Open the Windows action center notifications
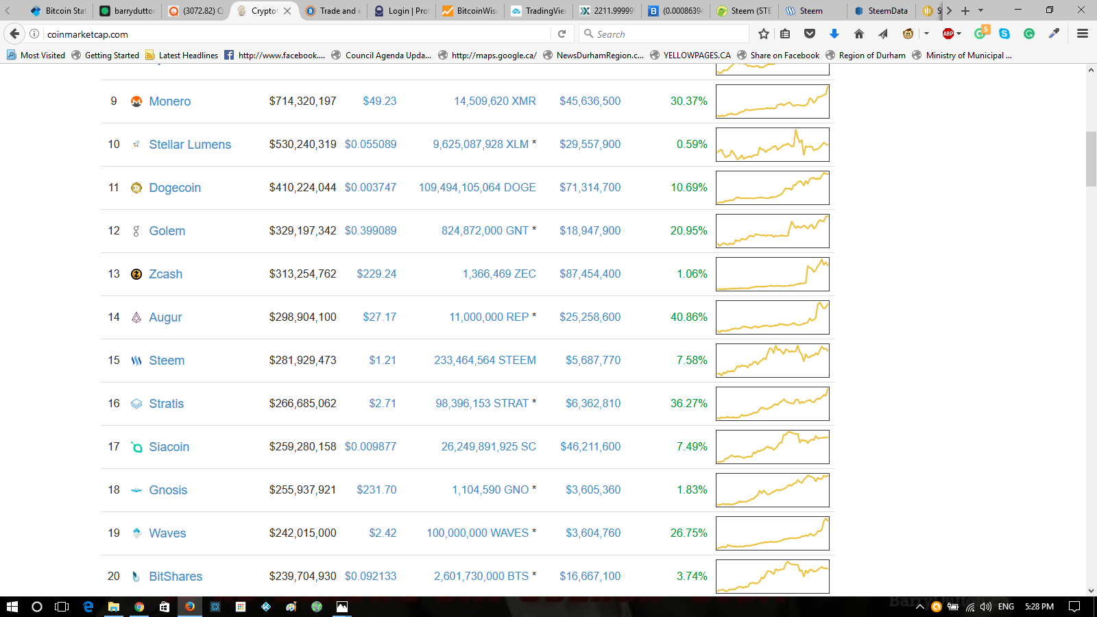The height and width of the screenshot is (617, 1097). click(1074, 607)
